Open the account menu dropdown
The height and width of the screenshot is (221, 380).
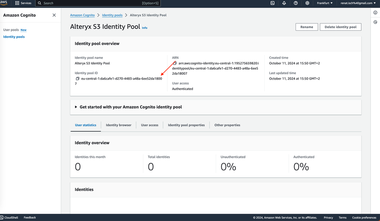pos(358,3)
